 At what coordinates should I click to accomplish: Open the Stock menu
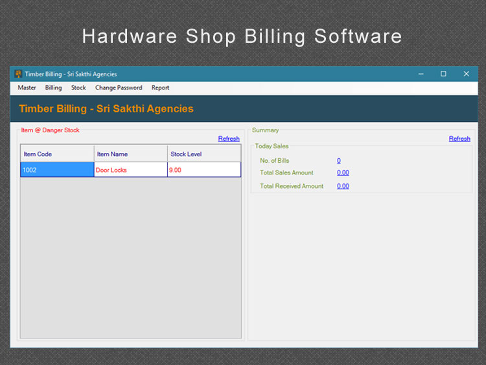(78, 88)
